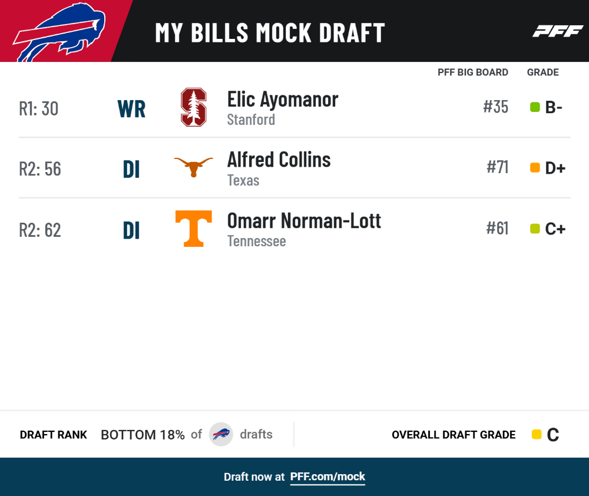Select player name Omarr Norman-Lott
Viewport: 589px width, 496px height.
[x=304, y=220]
